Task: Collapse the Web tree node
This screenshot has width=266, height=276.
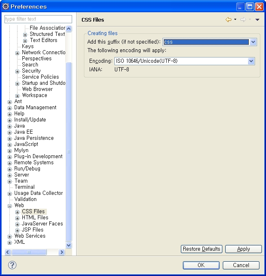Action: (10, 206)
